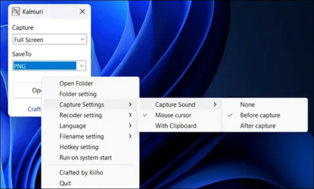Expand the Filename setting submenu
314x189 pixels.
[x=82, y=136]
